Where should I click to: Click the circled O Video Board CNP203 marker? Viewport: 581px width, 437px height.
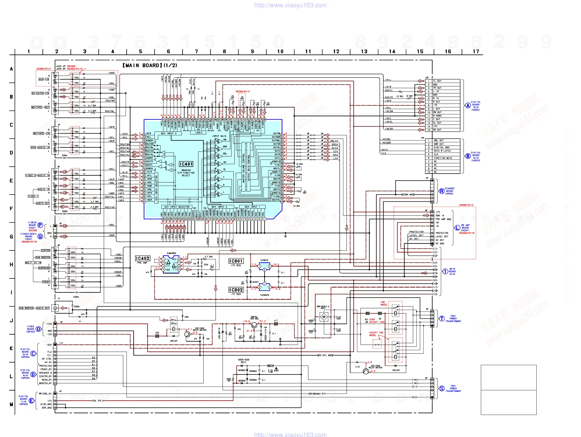39,329
